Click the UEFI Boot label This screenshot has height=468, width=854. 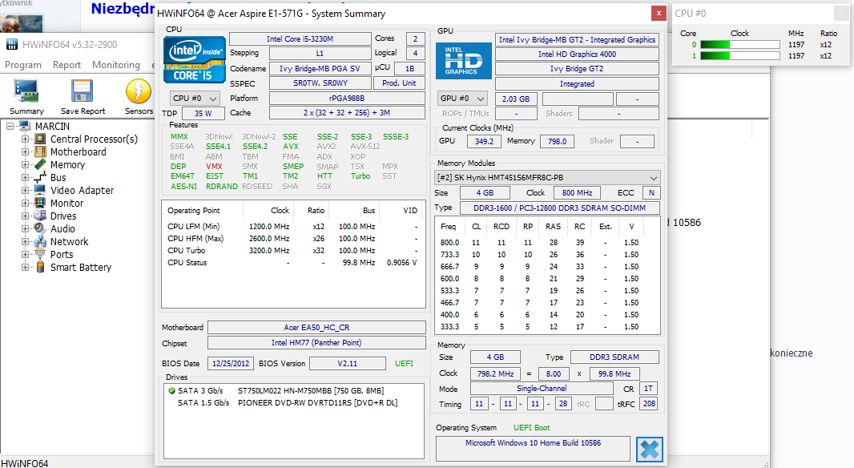[x=532, y=428]
